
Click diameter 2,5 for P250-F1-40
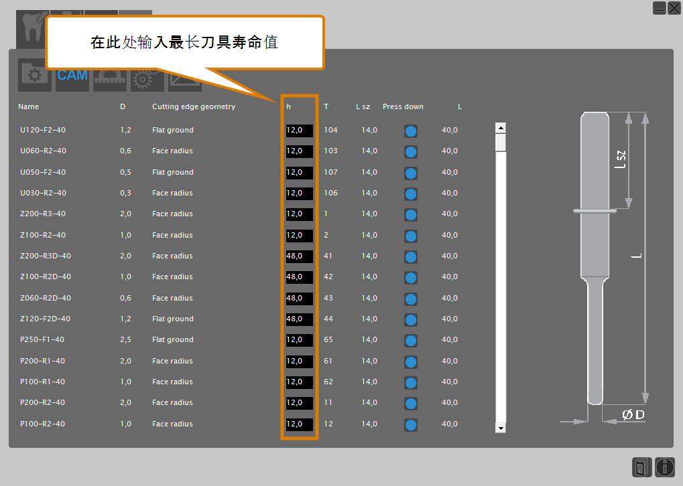point(125,340)
